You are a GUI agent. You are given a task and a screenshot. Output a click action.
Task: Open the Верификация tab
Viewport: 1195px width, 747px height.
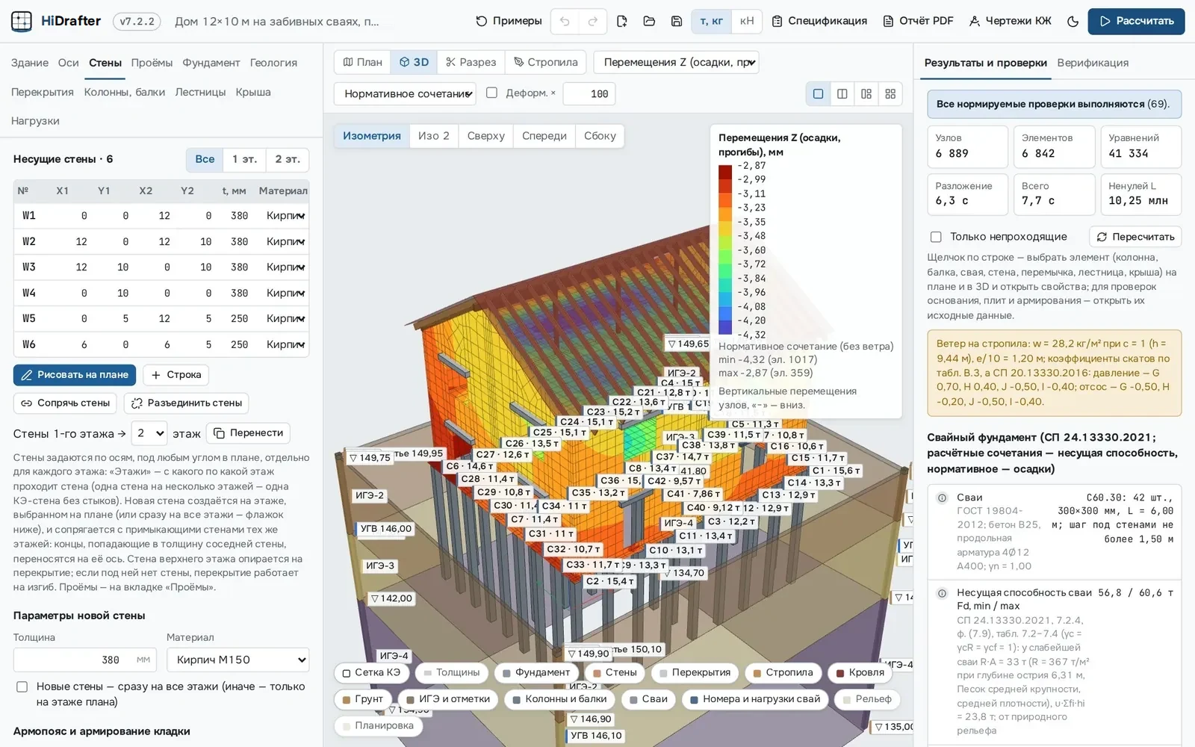tap(1093, 63)
